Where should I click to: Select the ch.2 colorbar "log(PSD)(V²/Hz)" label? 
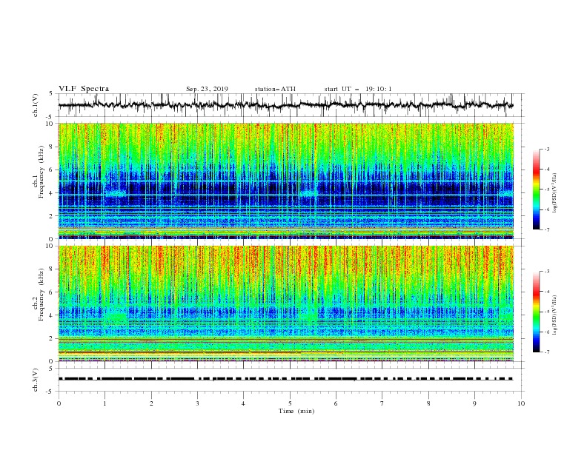tap(554, 315)
